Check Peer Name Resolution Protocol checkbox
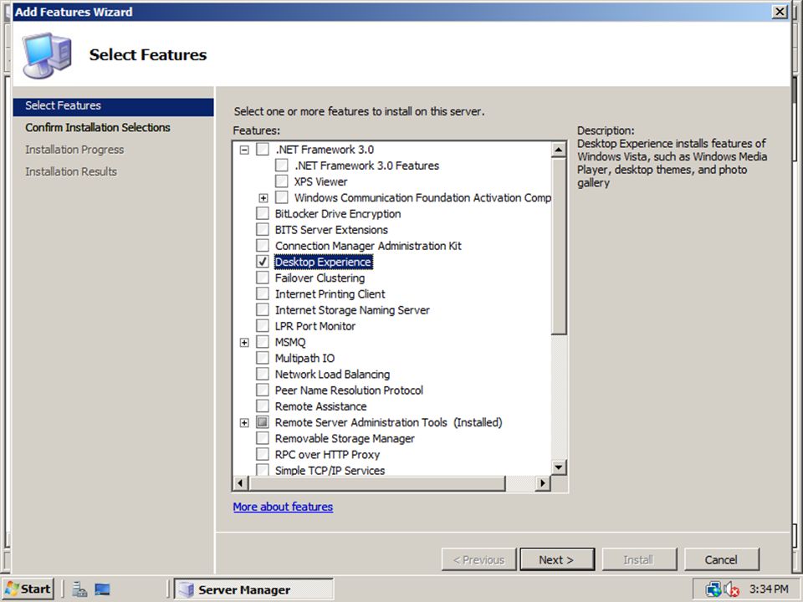This screenshot has width=803, height=602. coord(262,390)
